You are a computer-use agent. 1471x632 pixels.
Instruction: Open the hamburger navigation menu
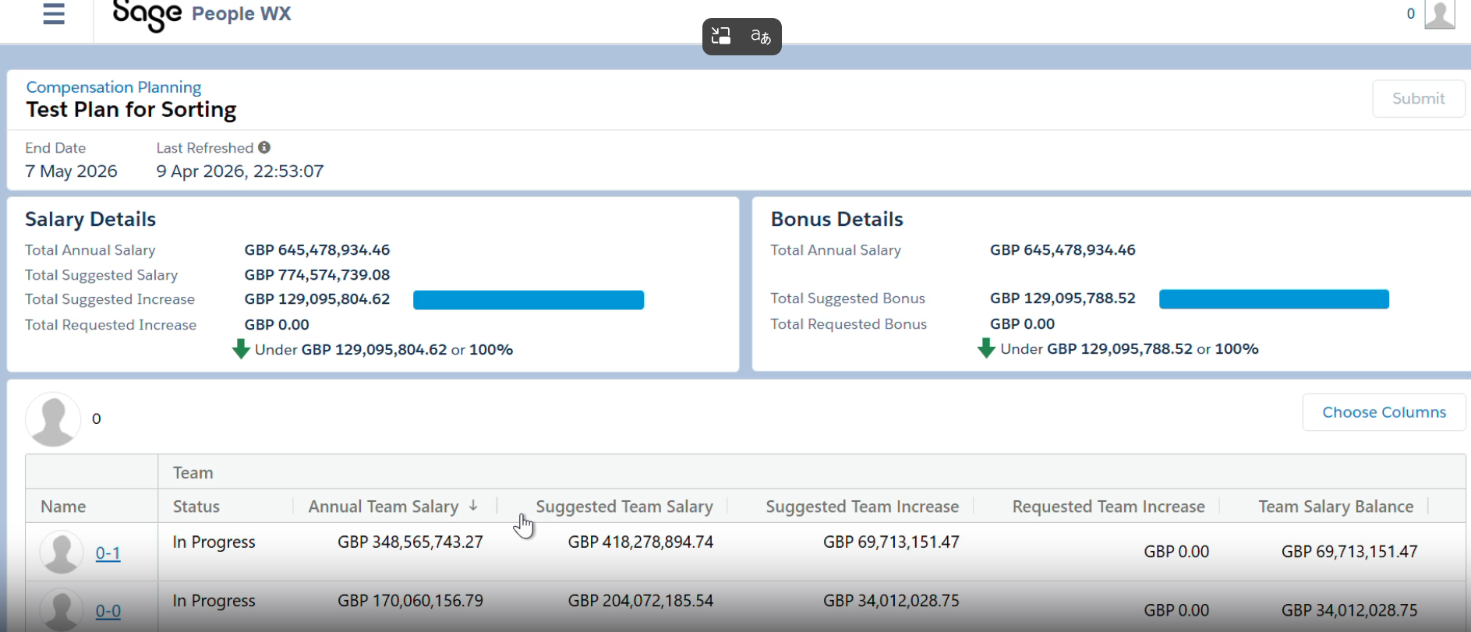click(54, 13)
